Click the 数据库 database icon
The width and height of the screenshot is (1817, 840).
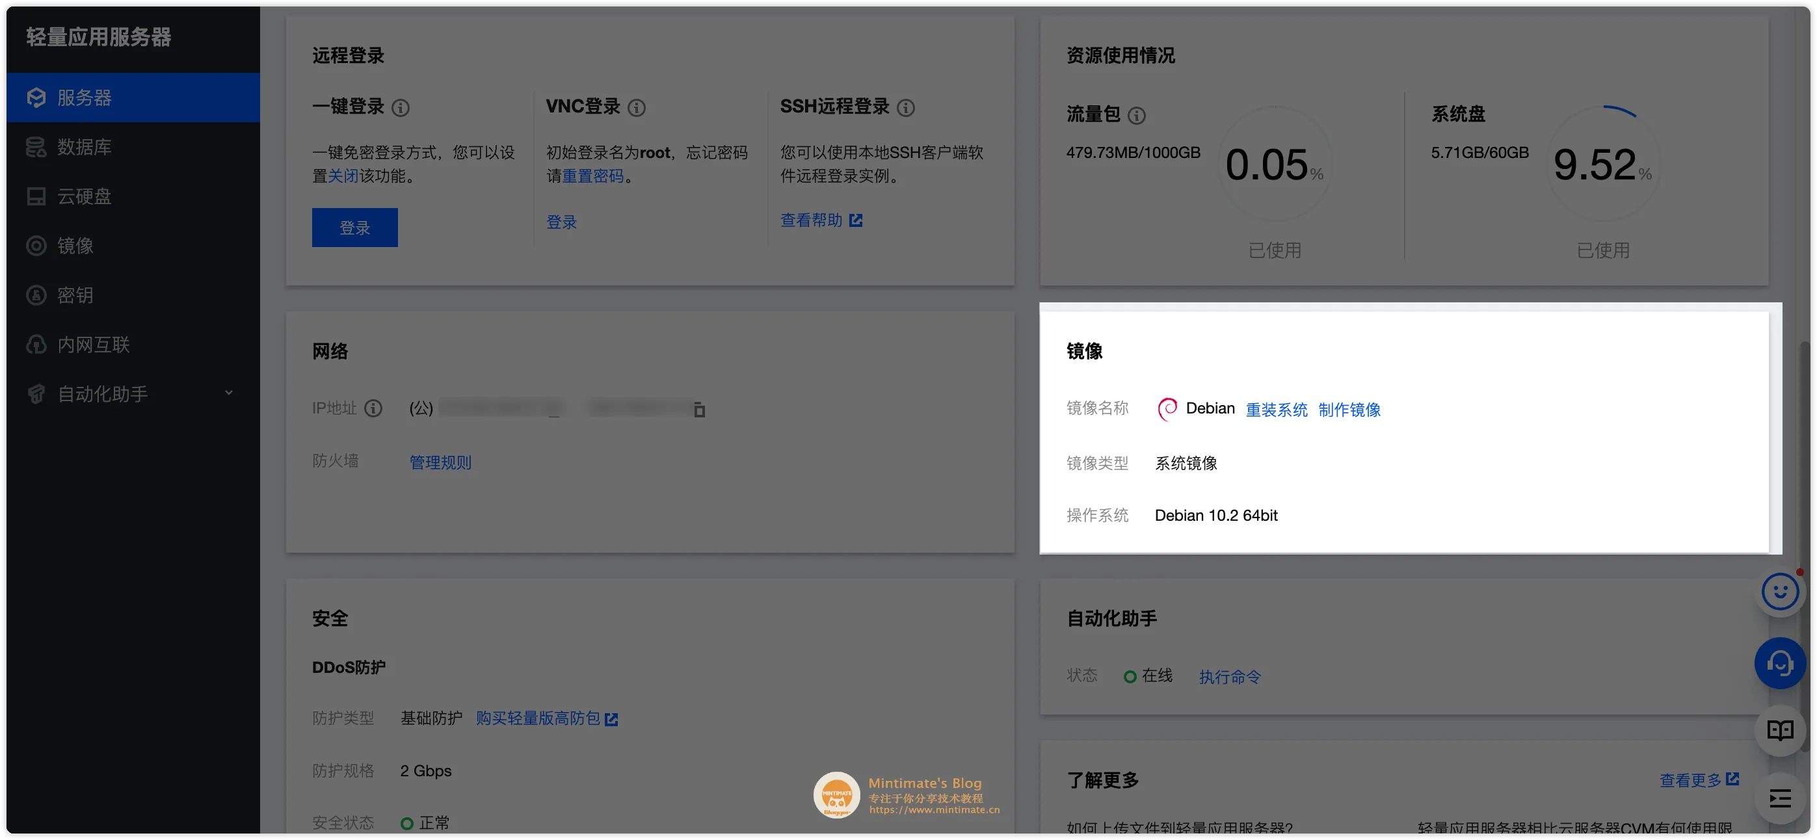(x=36, y=147)
